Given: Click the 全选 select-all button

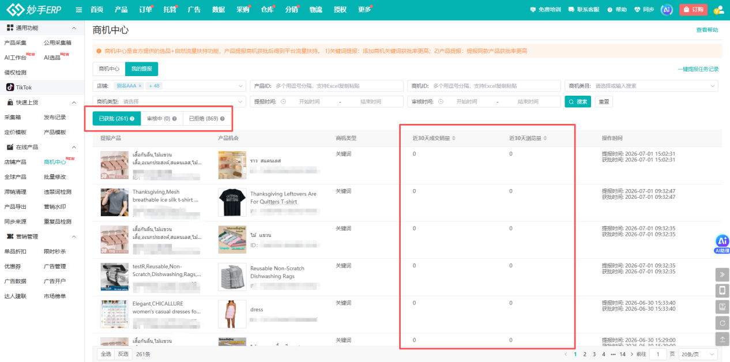Looking at the screenshot, I should pos(106,354).
